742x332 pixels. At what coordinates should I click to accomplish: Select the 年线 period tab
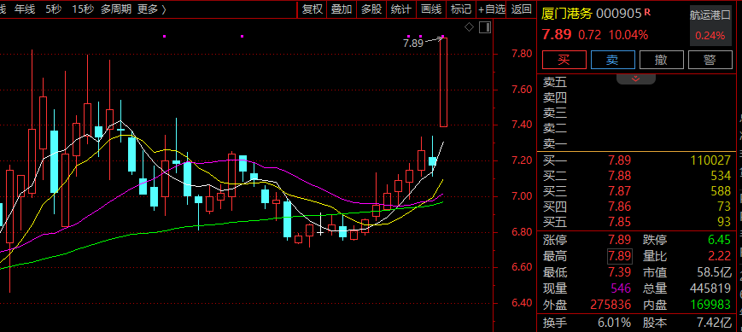[25, 9]
